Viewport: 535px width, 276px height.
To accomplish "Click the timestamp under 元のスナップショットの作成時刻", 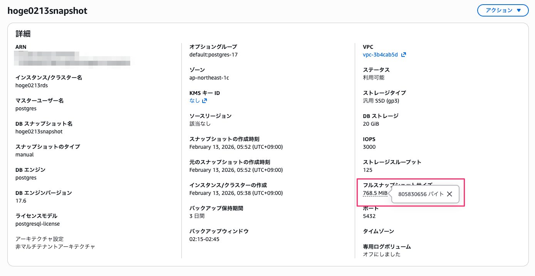I will point(236,170).
